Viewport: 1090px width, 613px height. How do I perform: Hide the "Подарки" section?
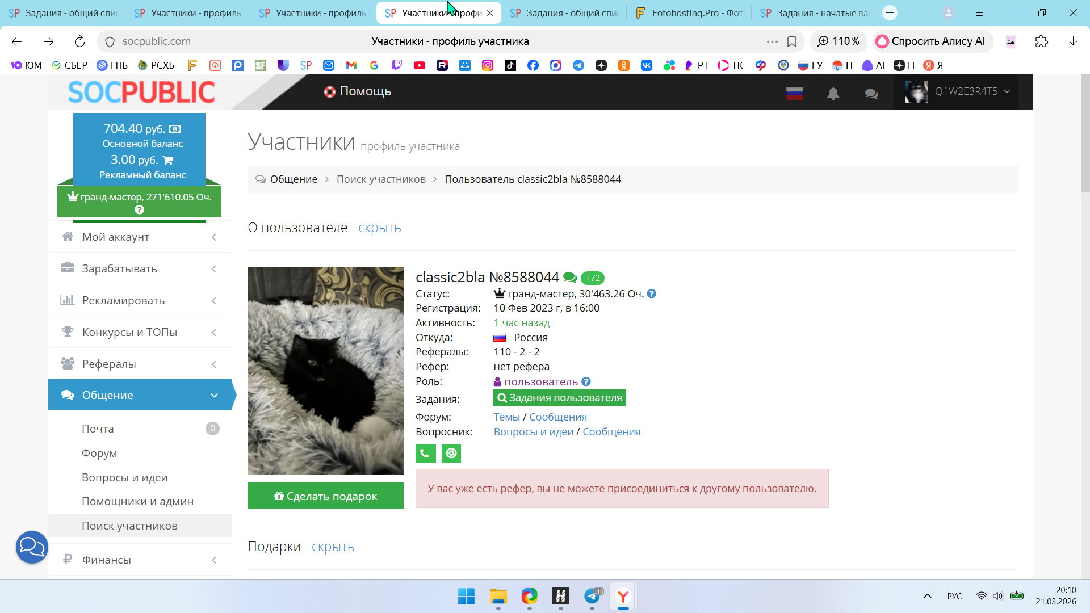(333, 547)
